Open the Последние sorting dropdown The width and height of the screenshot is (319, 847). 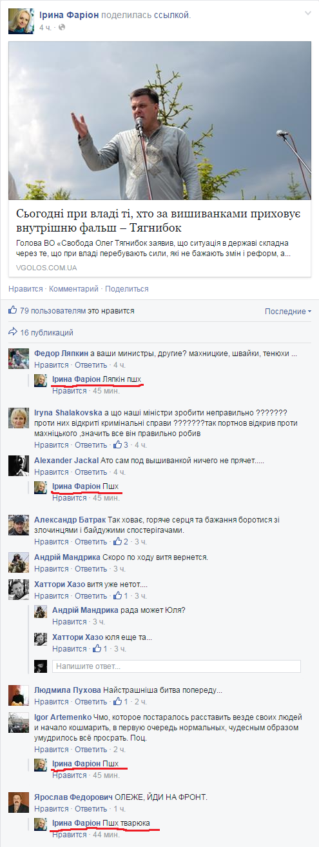click(287, 311)
